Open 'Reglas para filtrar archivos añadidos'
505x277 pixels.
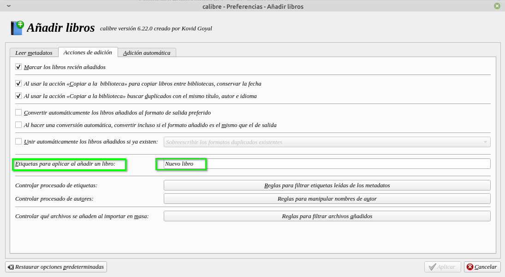327,216
